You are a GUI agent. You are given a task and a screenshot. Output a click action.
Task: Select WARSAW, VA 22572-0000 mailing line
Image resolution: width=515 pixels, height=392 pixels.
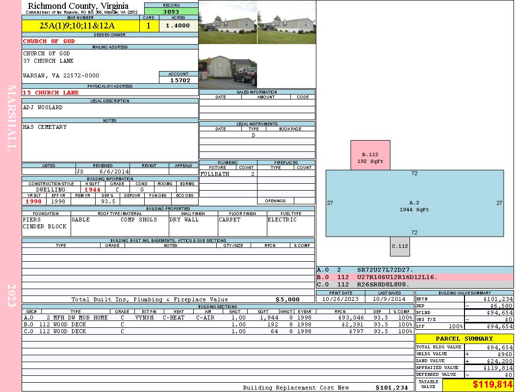point(61,75)
